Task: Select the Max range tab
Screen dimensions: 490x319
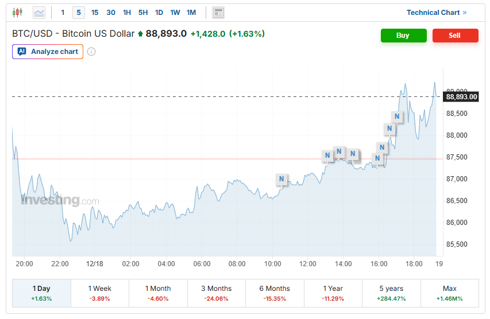Action: click(x=450, y=293)
